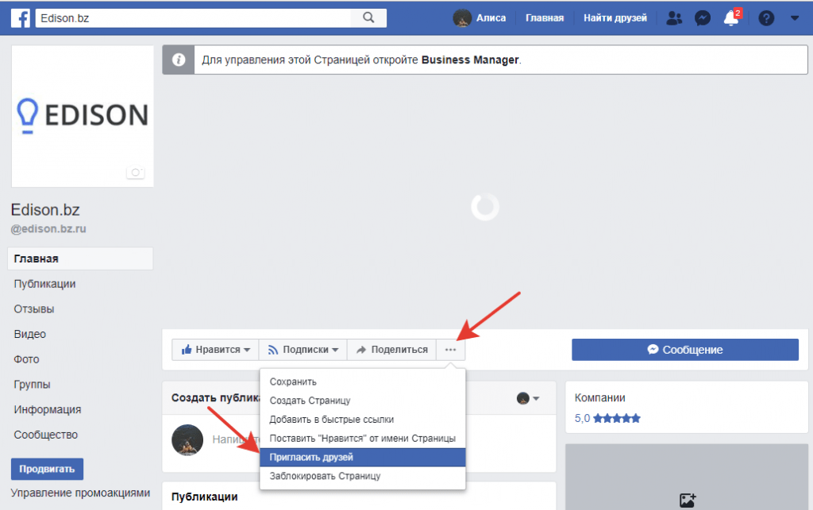Select Пригласить друзей menu item
Screen dimensions: 813x510
tap(362, 457)
